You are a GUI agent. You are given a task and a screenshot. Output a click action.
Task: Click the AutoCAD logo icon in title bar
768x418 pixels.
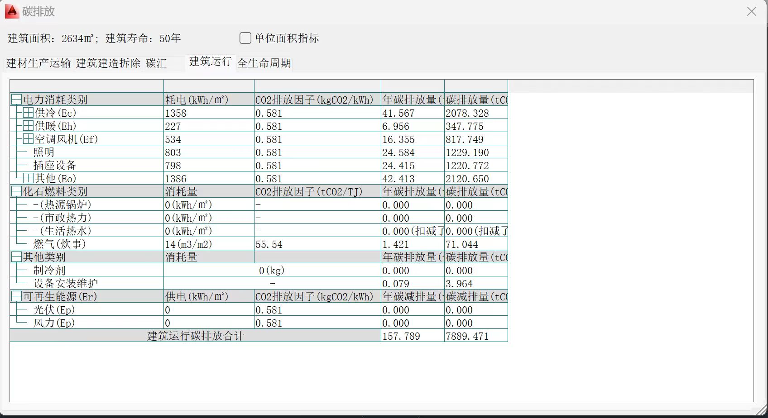(x=11, y=11)
